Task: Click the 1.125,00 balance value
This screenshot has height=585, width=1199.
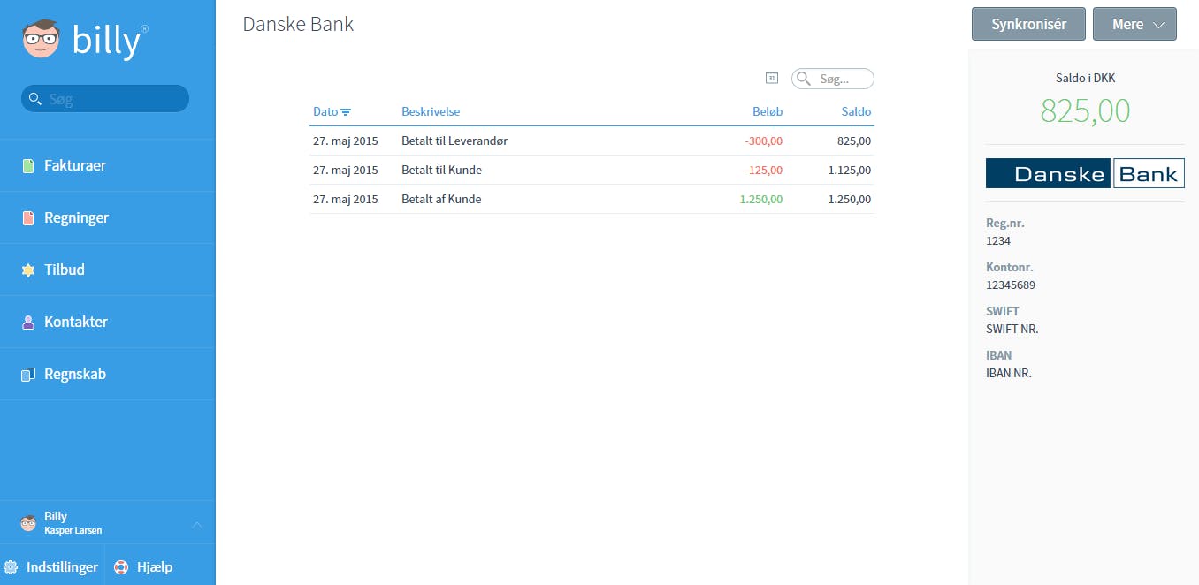Action: pyautogui.click(x=850, y=170)
